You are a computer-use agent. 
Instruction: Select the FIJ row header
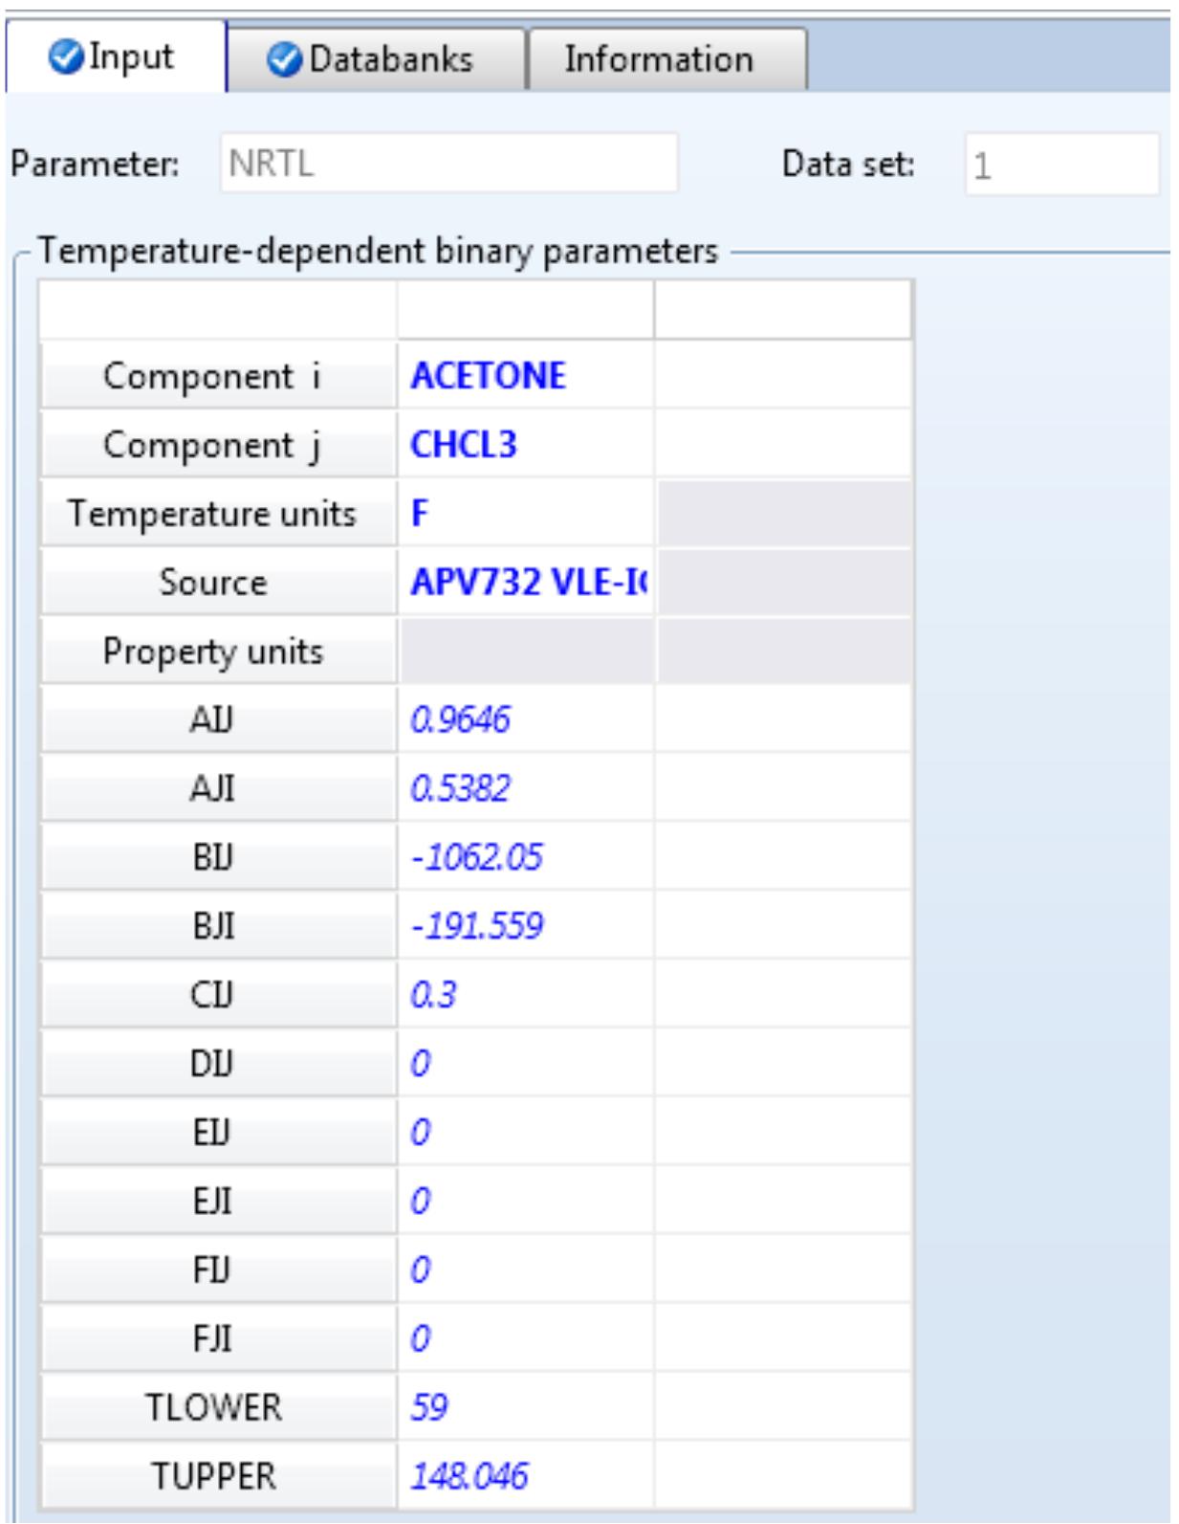point(218,1270)
